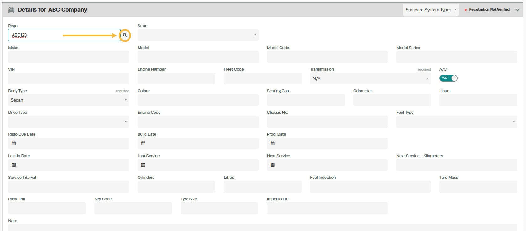Click the Make input field

click(x=68, y=57)
